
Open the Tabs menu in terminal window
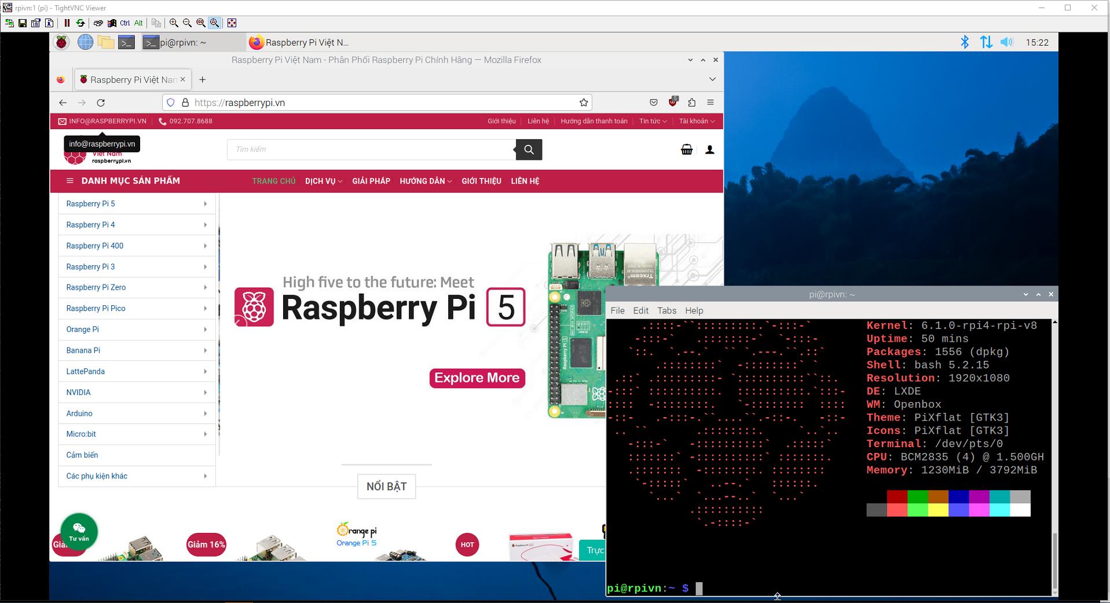pyautogui.click(x=666, y=310)
